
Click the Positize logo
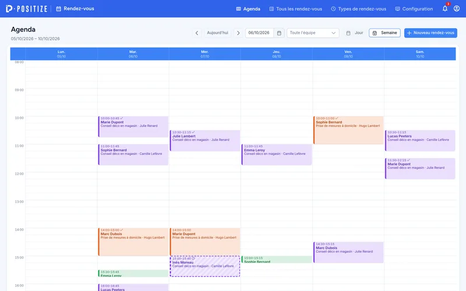click(x=26, y=9)
